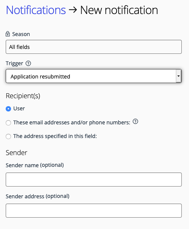Expand the 'Application resubmitted' trigger combo box
The image size is (189, 229).
pos(94,76)
